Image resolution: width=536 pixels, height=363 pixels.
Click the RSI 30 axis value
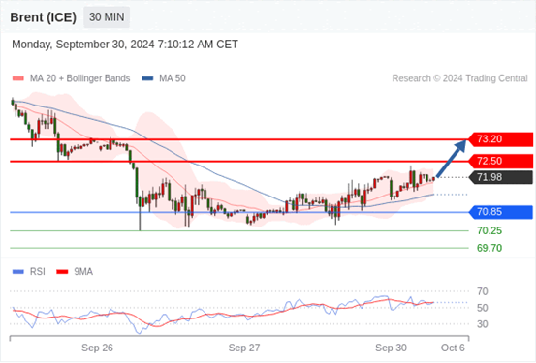pyautogui.click(x=483, y=324)
